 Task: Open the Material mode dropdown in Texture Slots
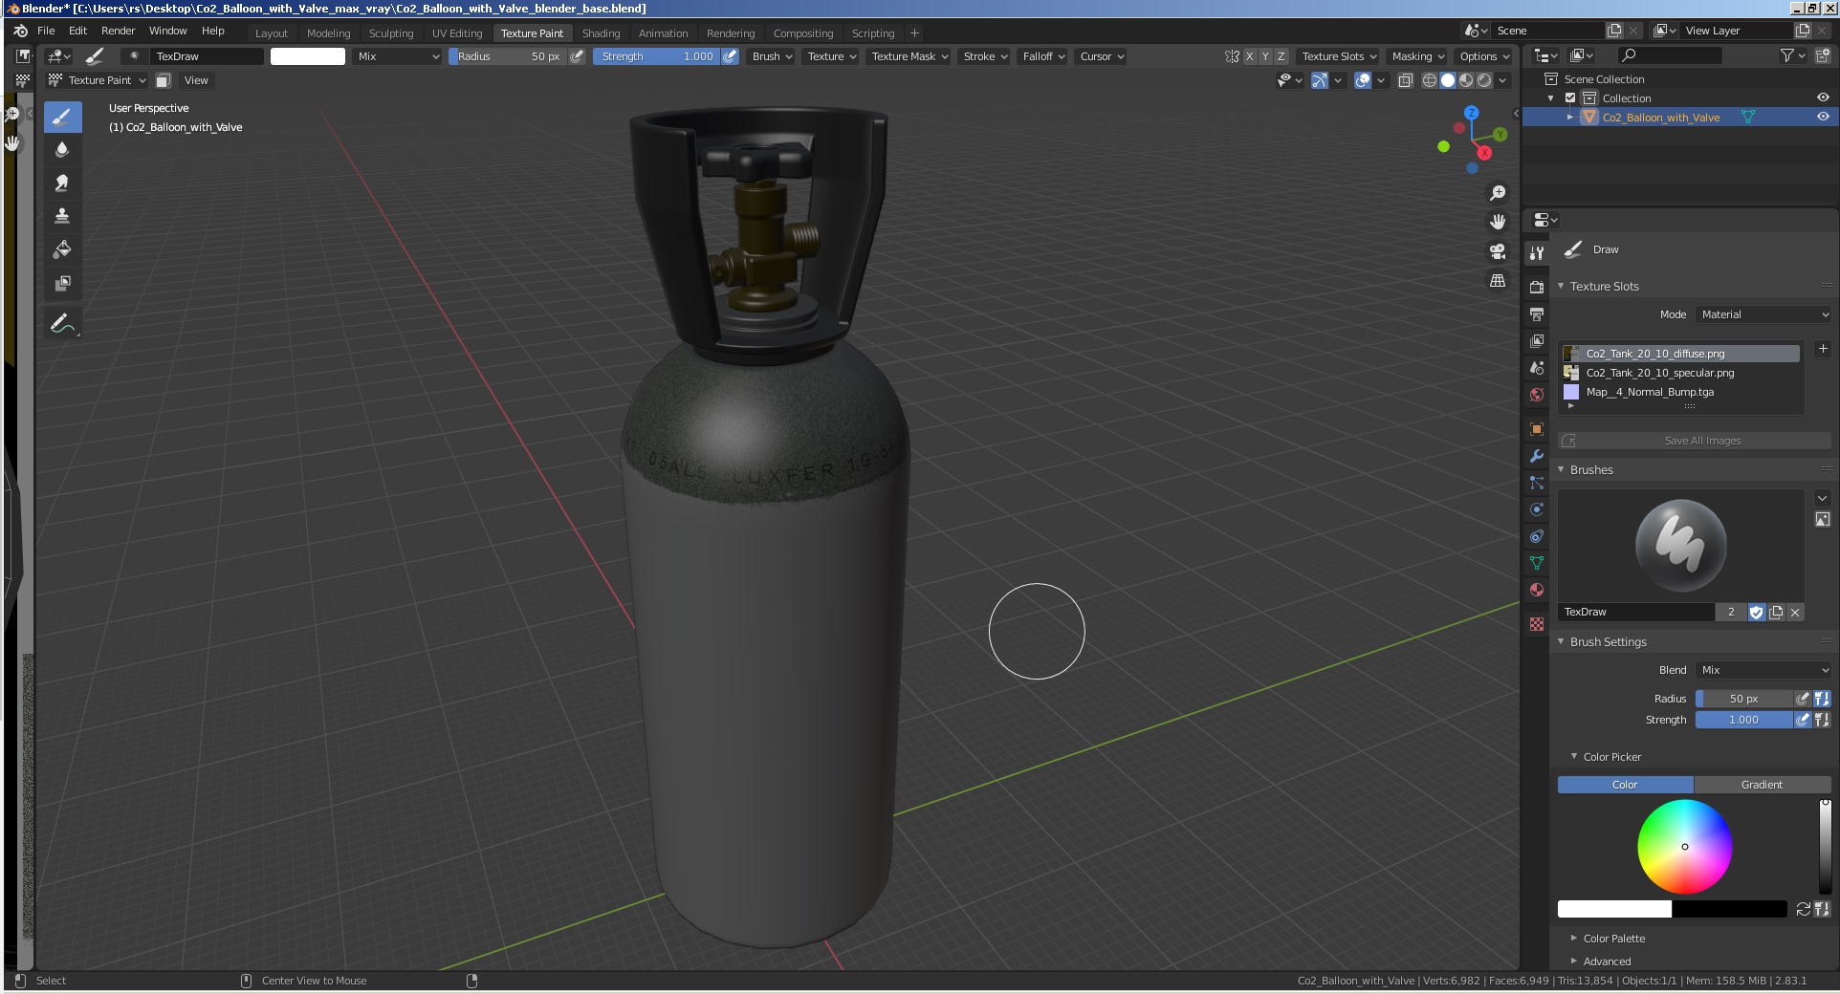1763,314
